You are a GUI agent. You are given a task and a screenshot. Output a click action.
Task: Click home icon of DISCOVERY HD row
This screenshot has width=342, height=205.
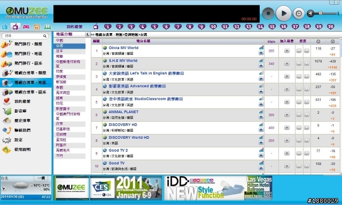[x=261, y=130]
